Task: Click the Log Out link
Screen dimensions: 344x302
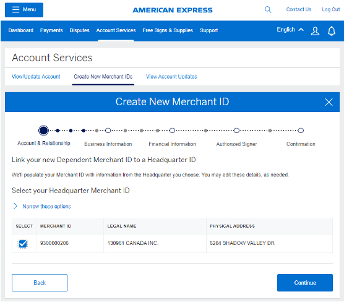Action: click(330, 9)
